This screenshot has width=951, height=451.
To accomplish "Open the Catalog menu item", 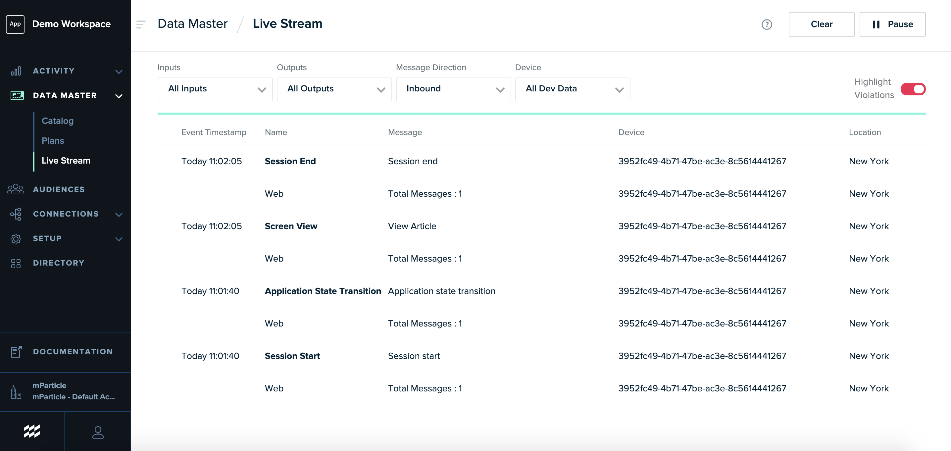I will tap(58, 120).
